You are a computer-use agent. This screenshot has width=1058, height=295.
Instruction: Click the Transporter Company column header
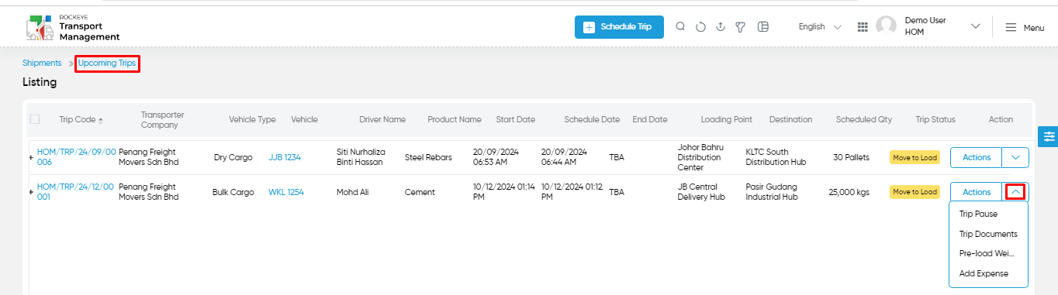click(162, 119)
